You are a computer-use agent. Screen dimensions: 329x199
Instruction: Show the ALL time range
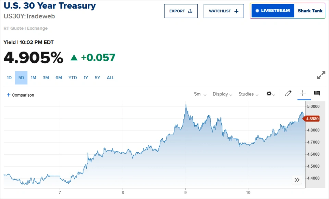pyautogui.click(x=110, y=78)
